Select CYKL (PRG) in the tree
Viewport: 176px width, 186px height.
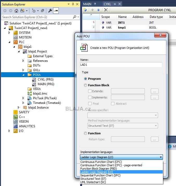point(45,79)
